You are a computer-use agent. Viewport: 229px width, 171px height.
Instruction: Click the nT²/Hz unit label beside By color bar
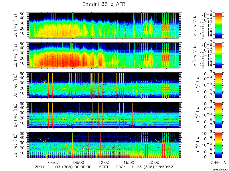click(198, 115)
